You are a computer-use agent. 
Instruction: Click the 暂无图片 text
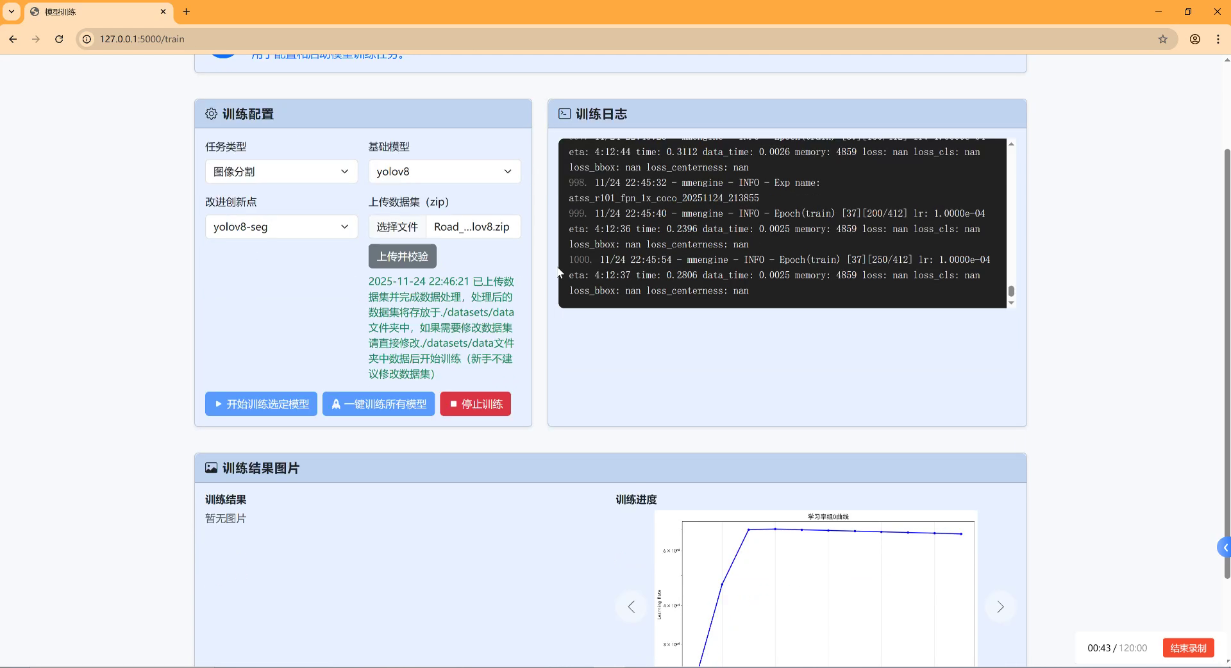pyautogui.click(x=226, y=519)
